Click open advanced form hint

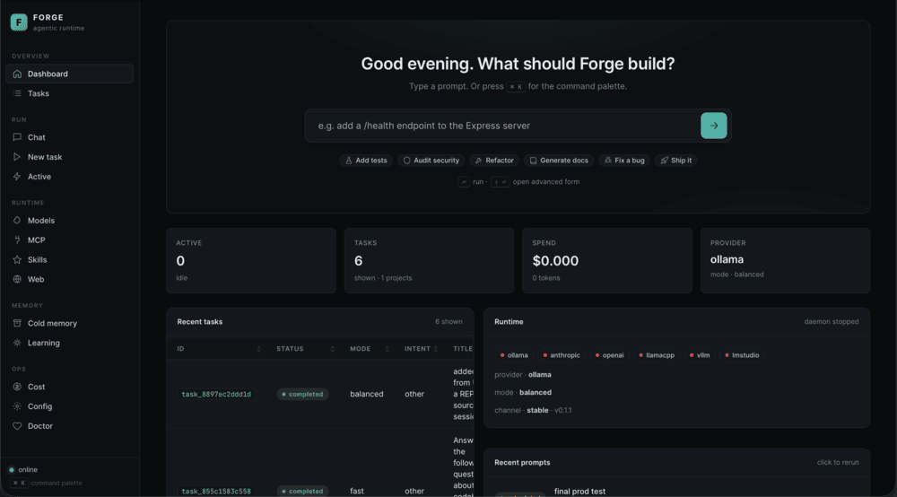[545, 182]
